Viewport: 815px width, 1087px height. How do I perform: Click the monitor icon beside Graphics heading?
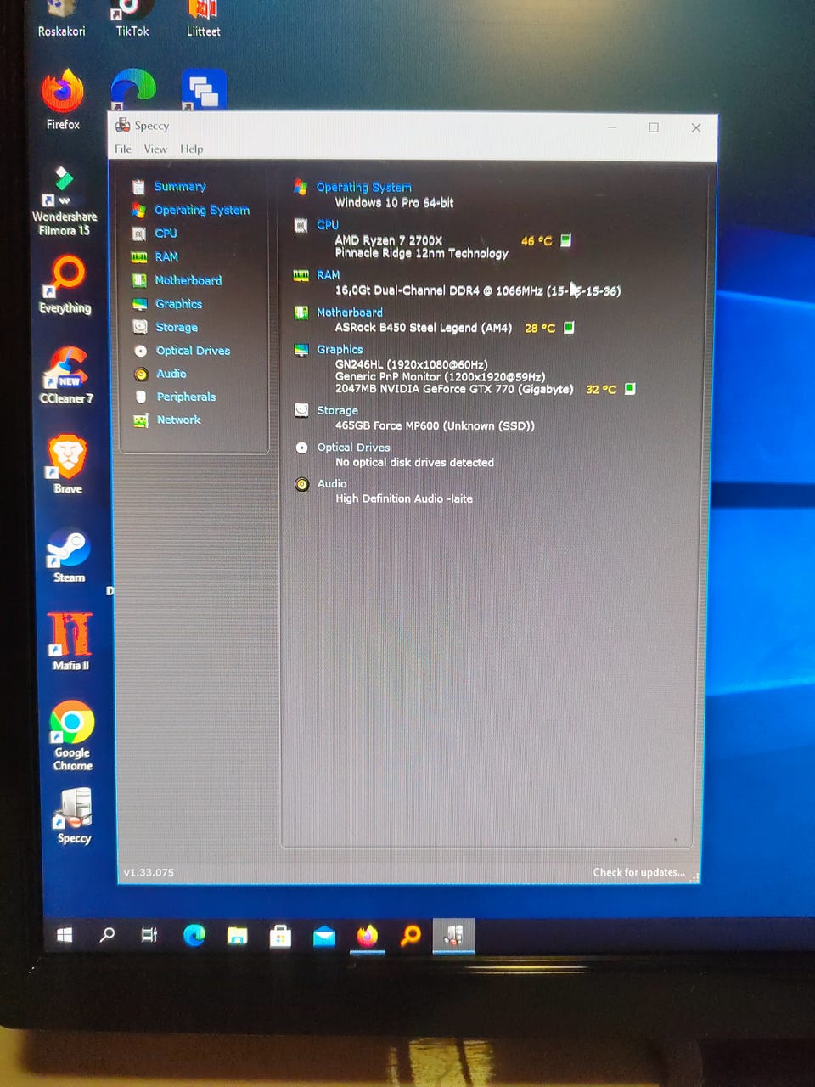click(301, 350)
